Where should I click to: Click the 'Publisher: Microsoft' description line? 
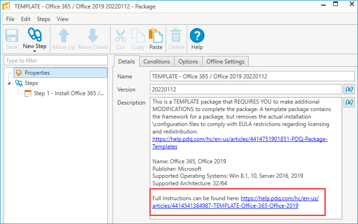[x=177, y=169]
